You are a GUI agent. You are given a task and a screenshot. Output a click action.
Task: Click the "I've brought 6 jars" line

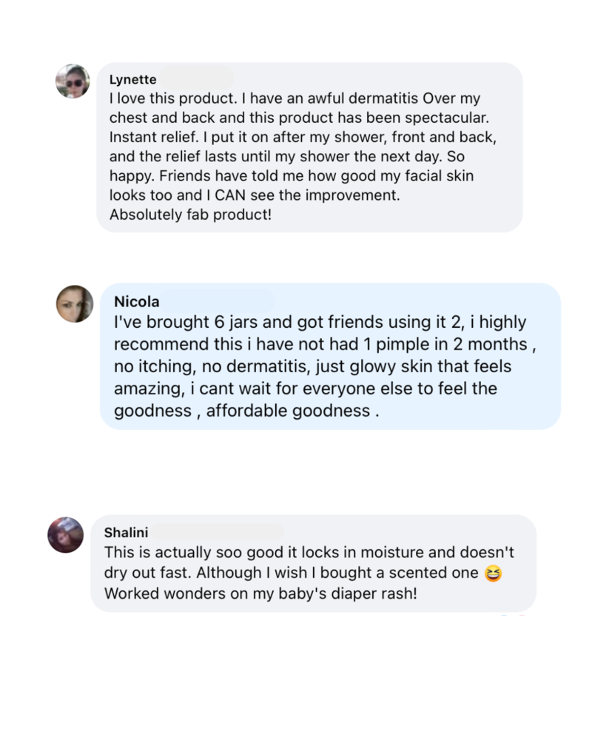320,323
